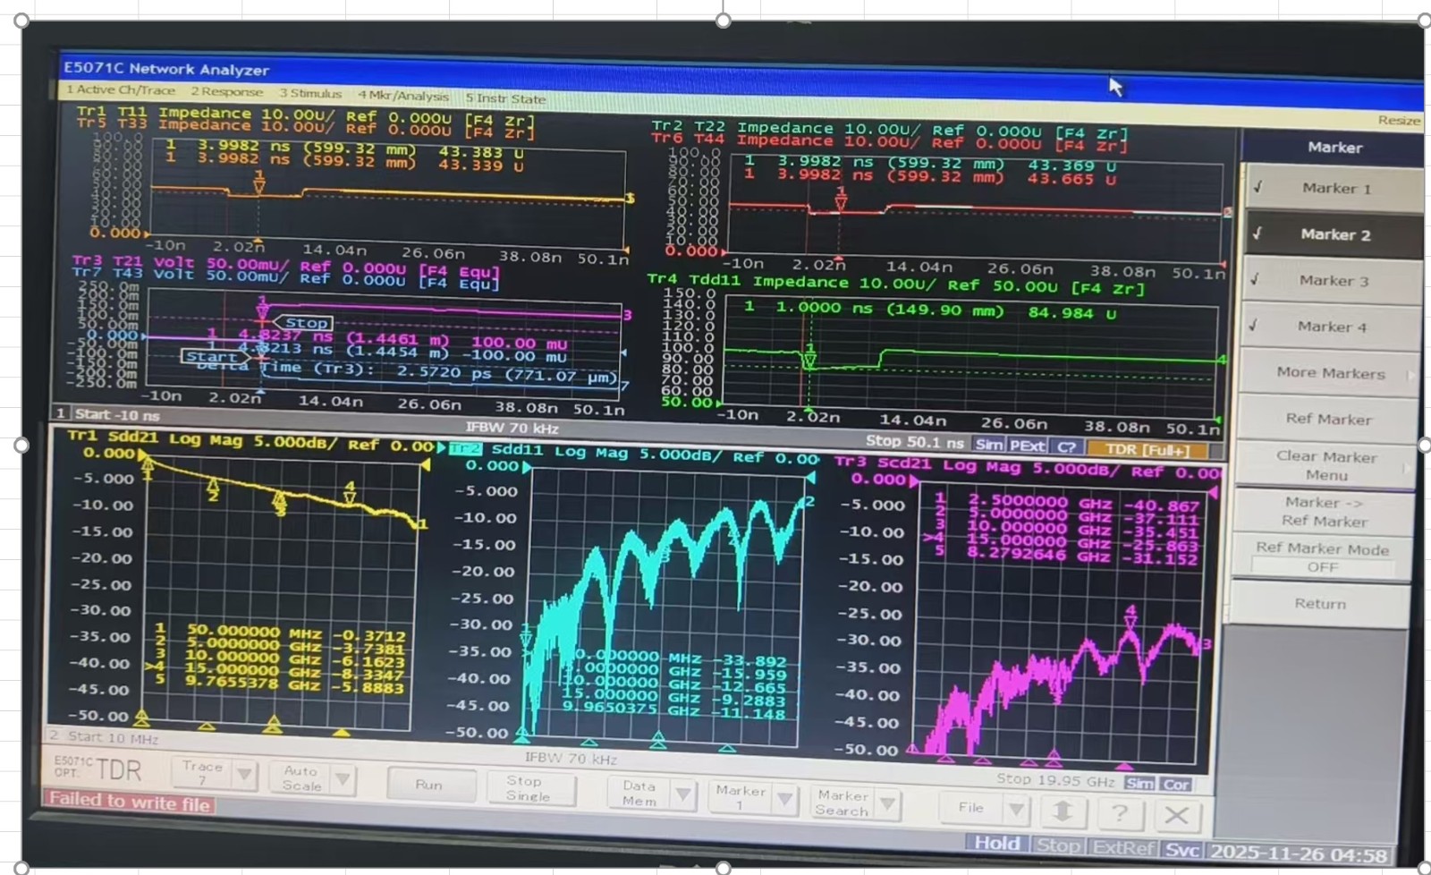Click the Svc indicator in status bar

(x=1181, y=850)
